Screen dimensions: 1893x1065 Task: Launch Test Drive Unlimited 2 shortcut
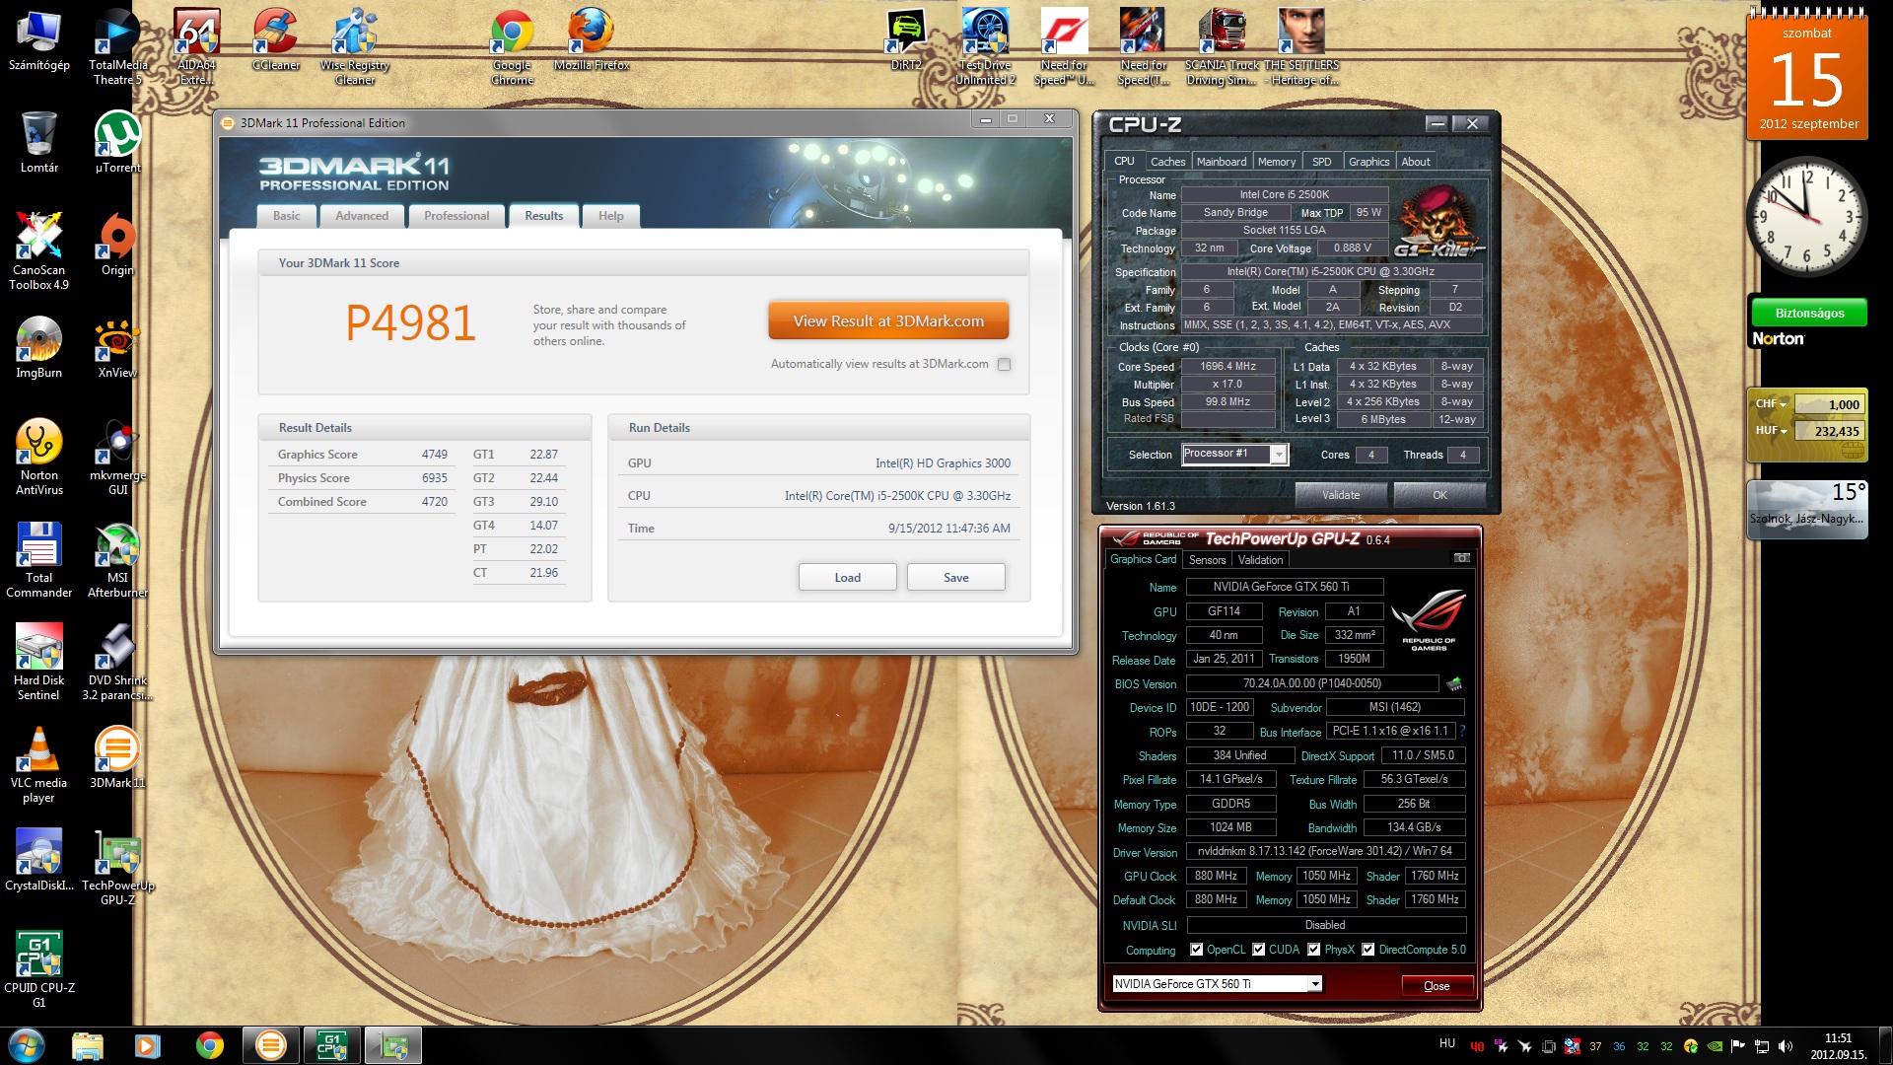click(985, 47)
